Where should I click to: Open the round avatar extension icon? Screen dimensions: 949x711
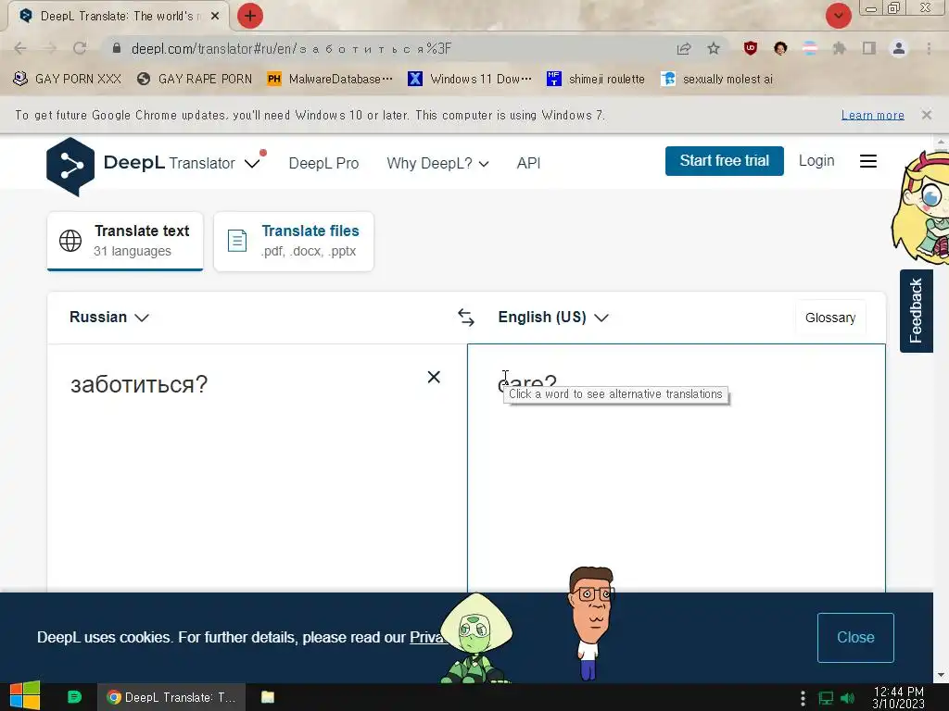click(x=780, y=48)
